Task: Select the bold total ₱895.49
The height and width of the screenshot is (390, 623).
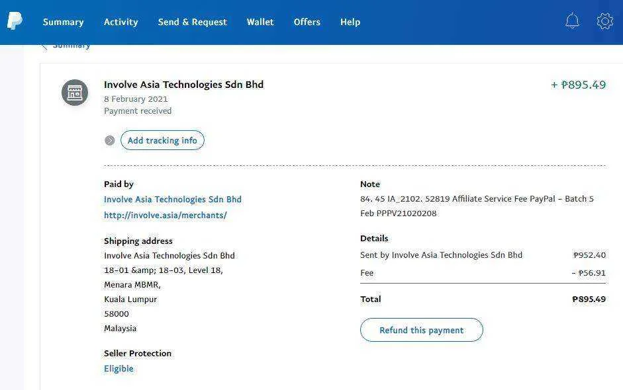Action: pos(589,299)
